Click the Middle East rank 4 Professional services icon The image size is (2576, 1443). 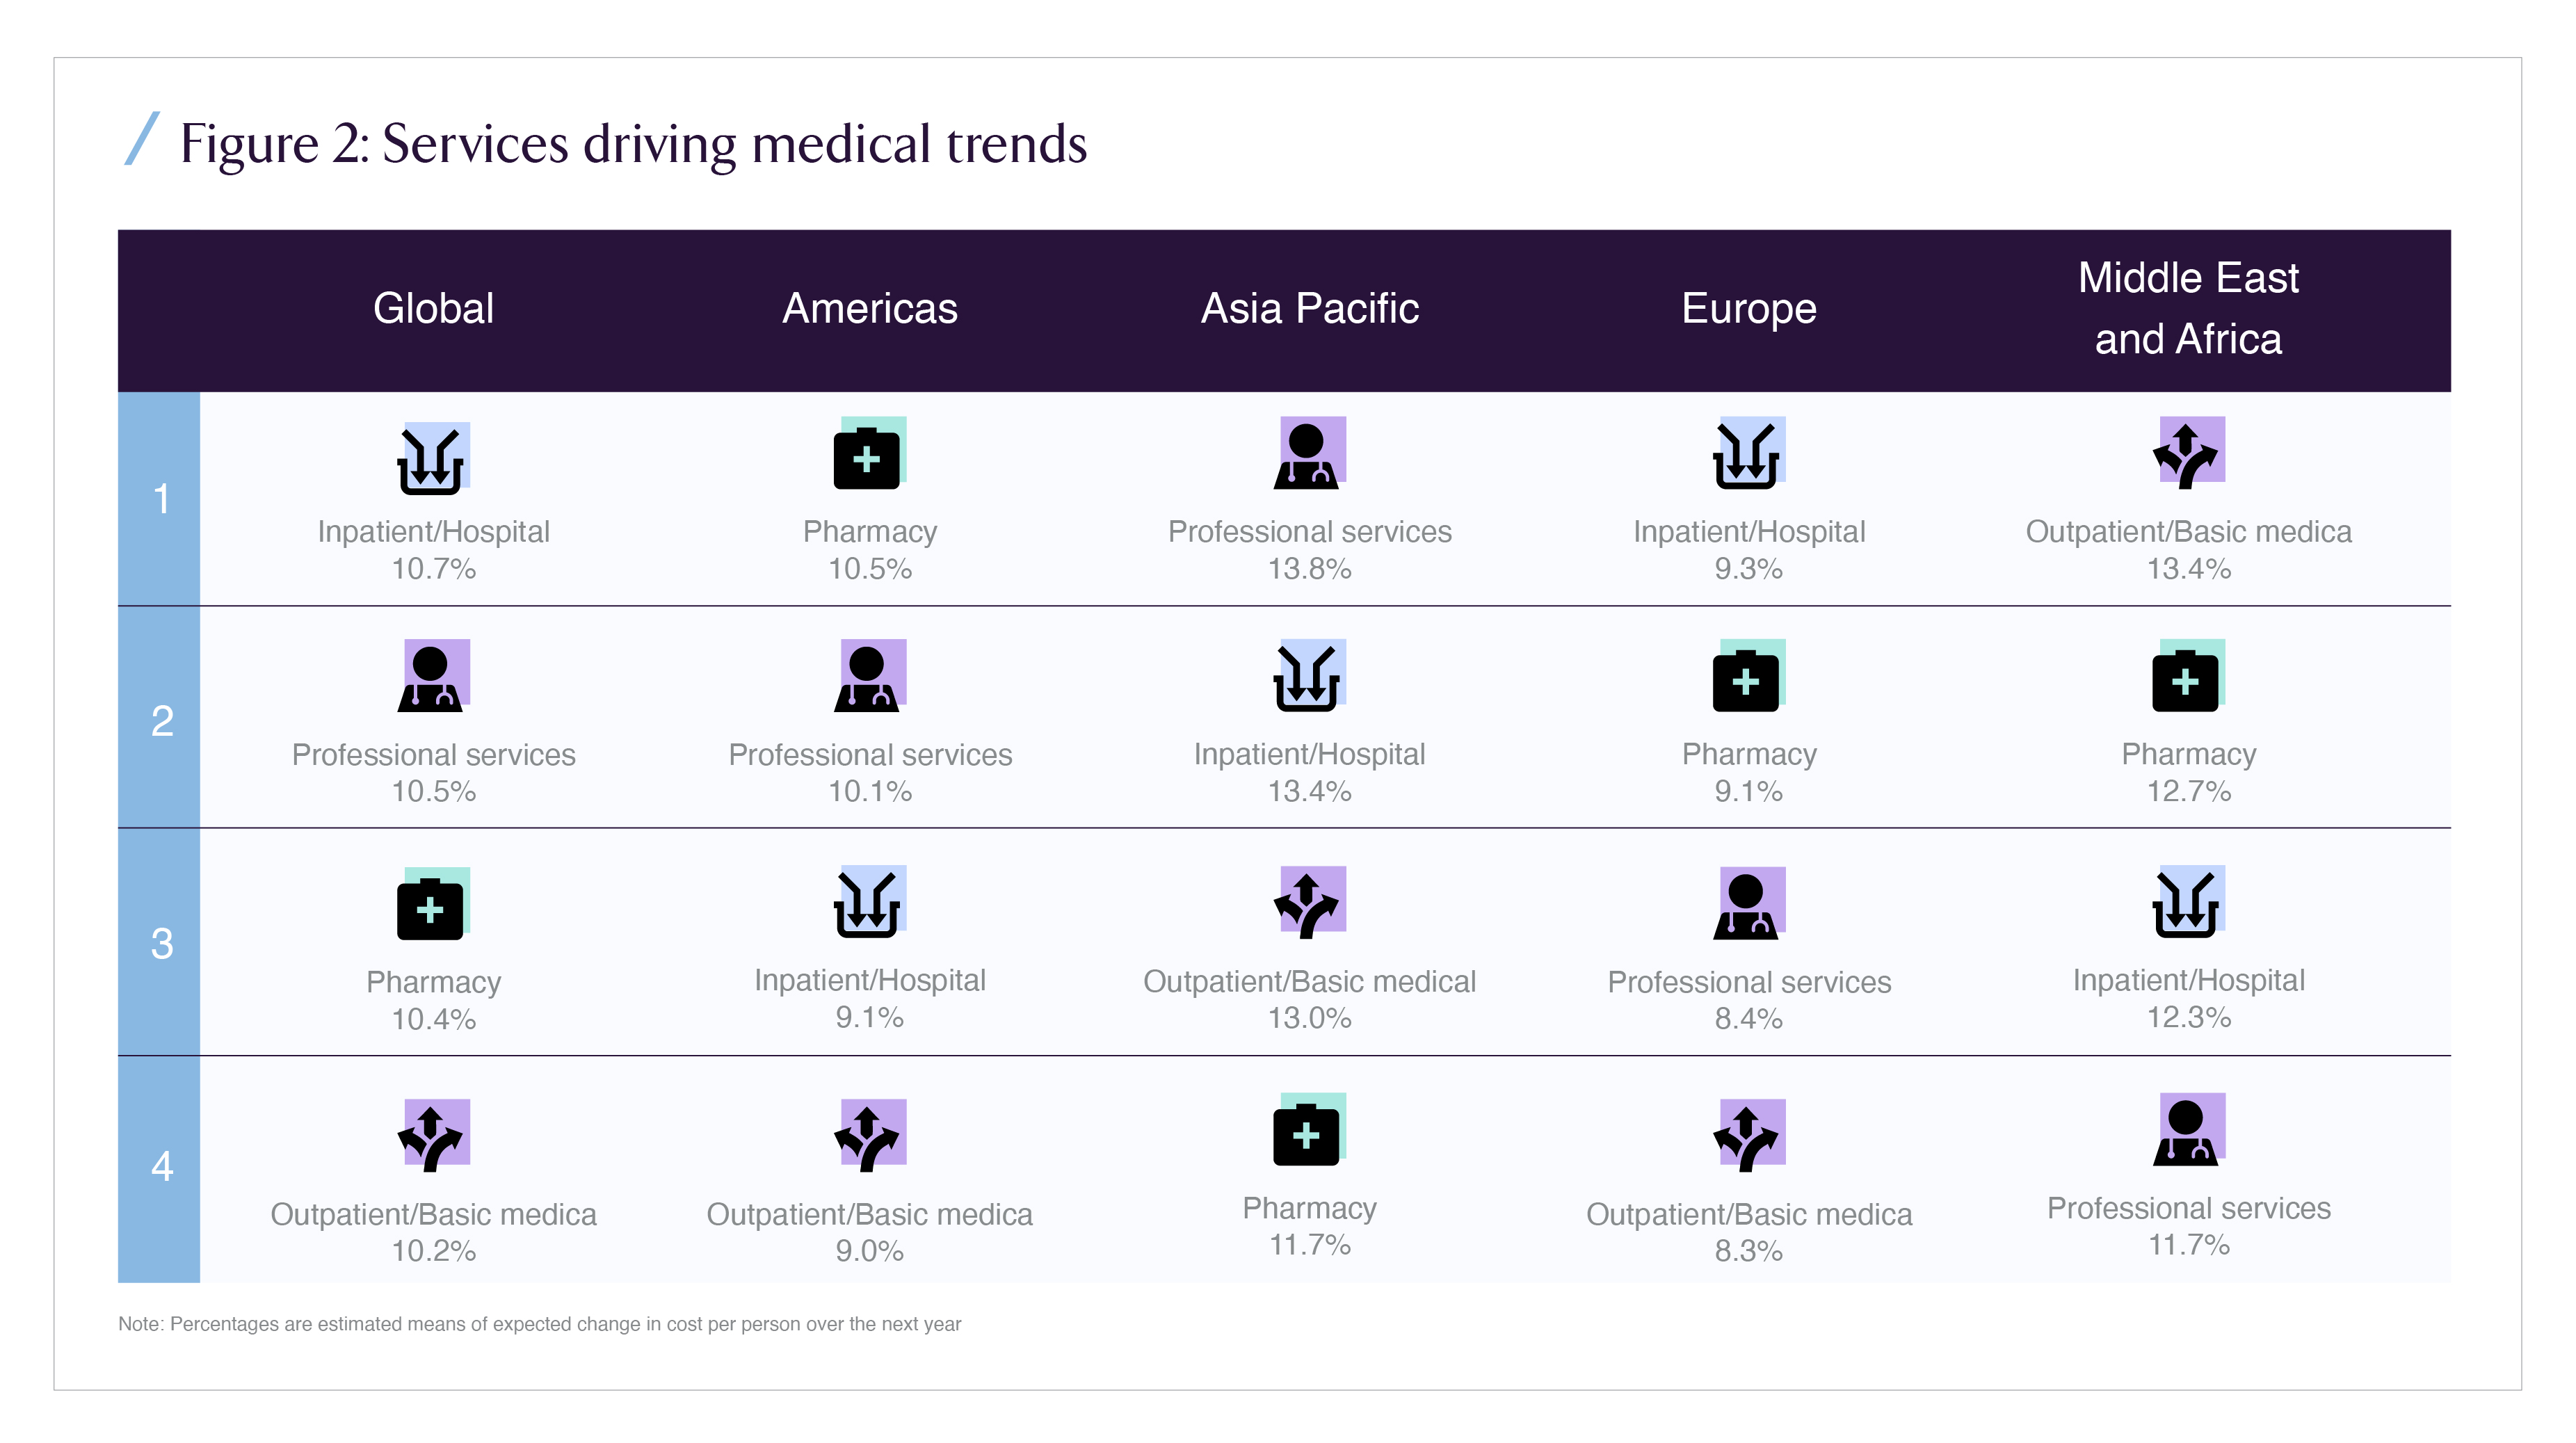(x=2188, y=1130)
